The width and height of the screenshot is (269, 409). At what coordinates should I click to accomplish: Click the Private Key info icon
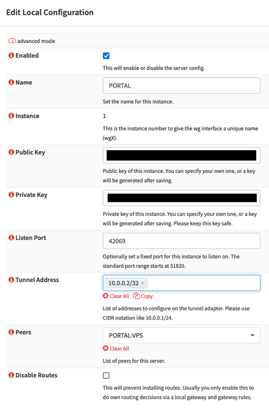pos(11,195)
